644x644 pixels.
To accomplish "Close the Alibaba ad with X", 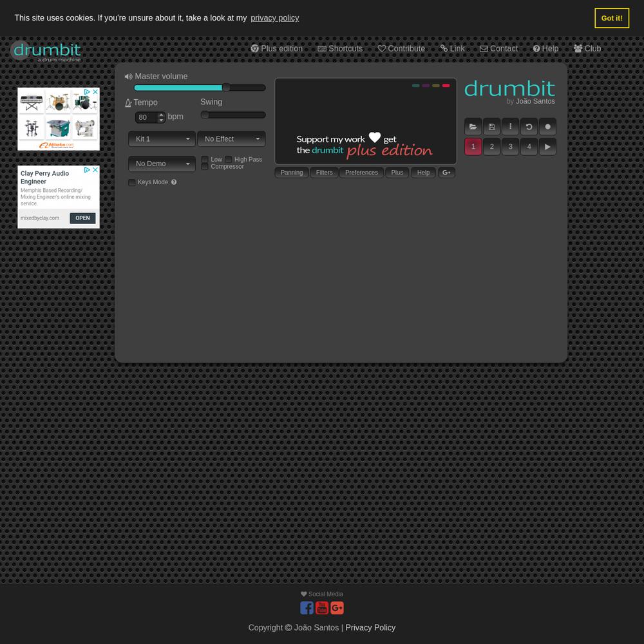I will point(95,91).
